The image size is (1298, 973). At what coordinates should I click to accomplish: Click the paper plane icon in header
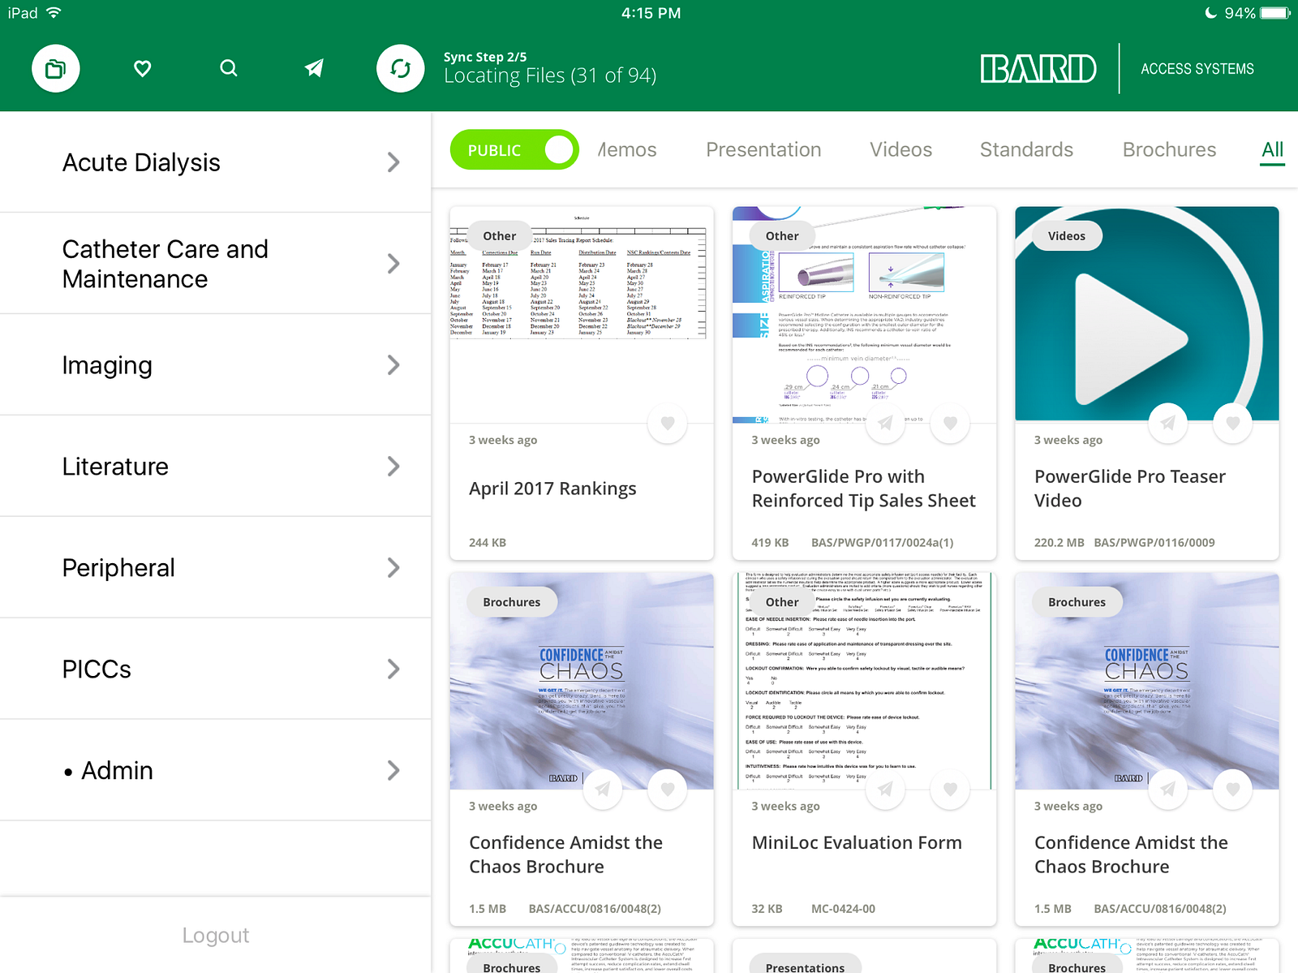(314, 68)
